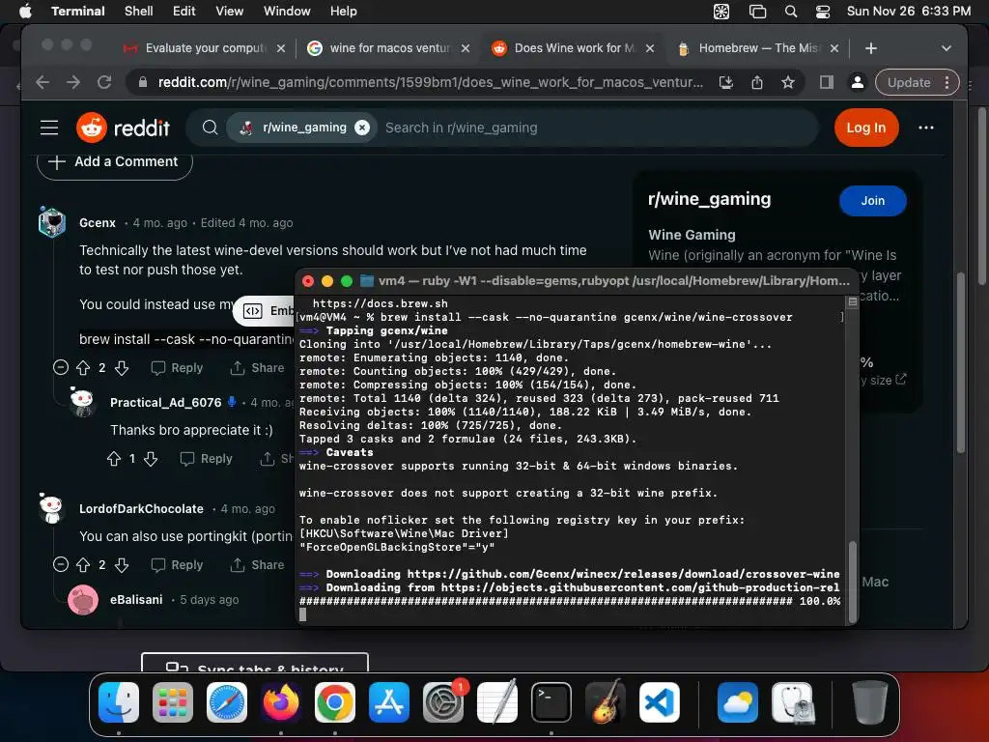
Task: Open the Shell menu in menu bar
Action: 138,11
